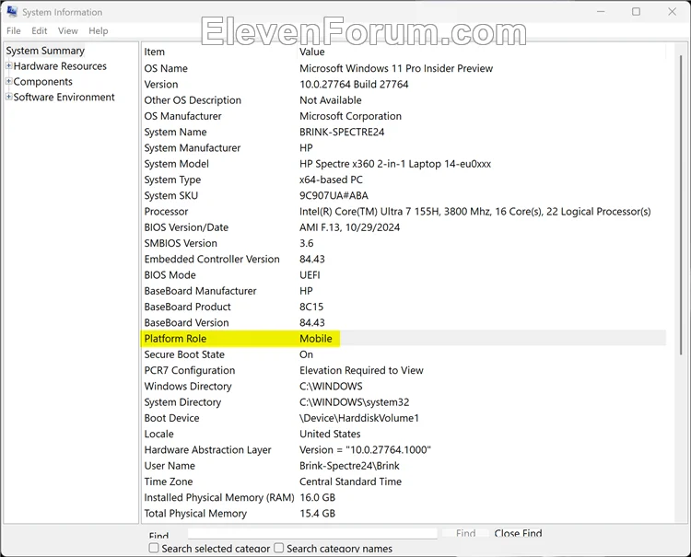Click the Mobile value cell
691x557 pixels.
(315, 339)
